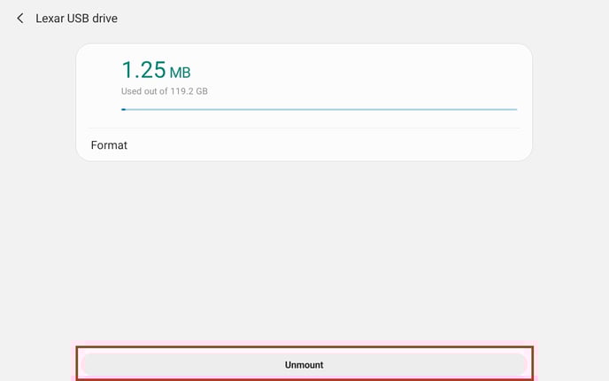Viewport: 609px width, 381px height.
Task: Click the storage usage progress bar
Action: coord(319,109)
